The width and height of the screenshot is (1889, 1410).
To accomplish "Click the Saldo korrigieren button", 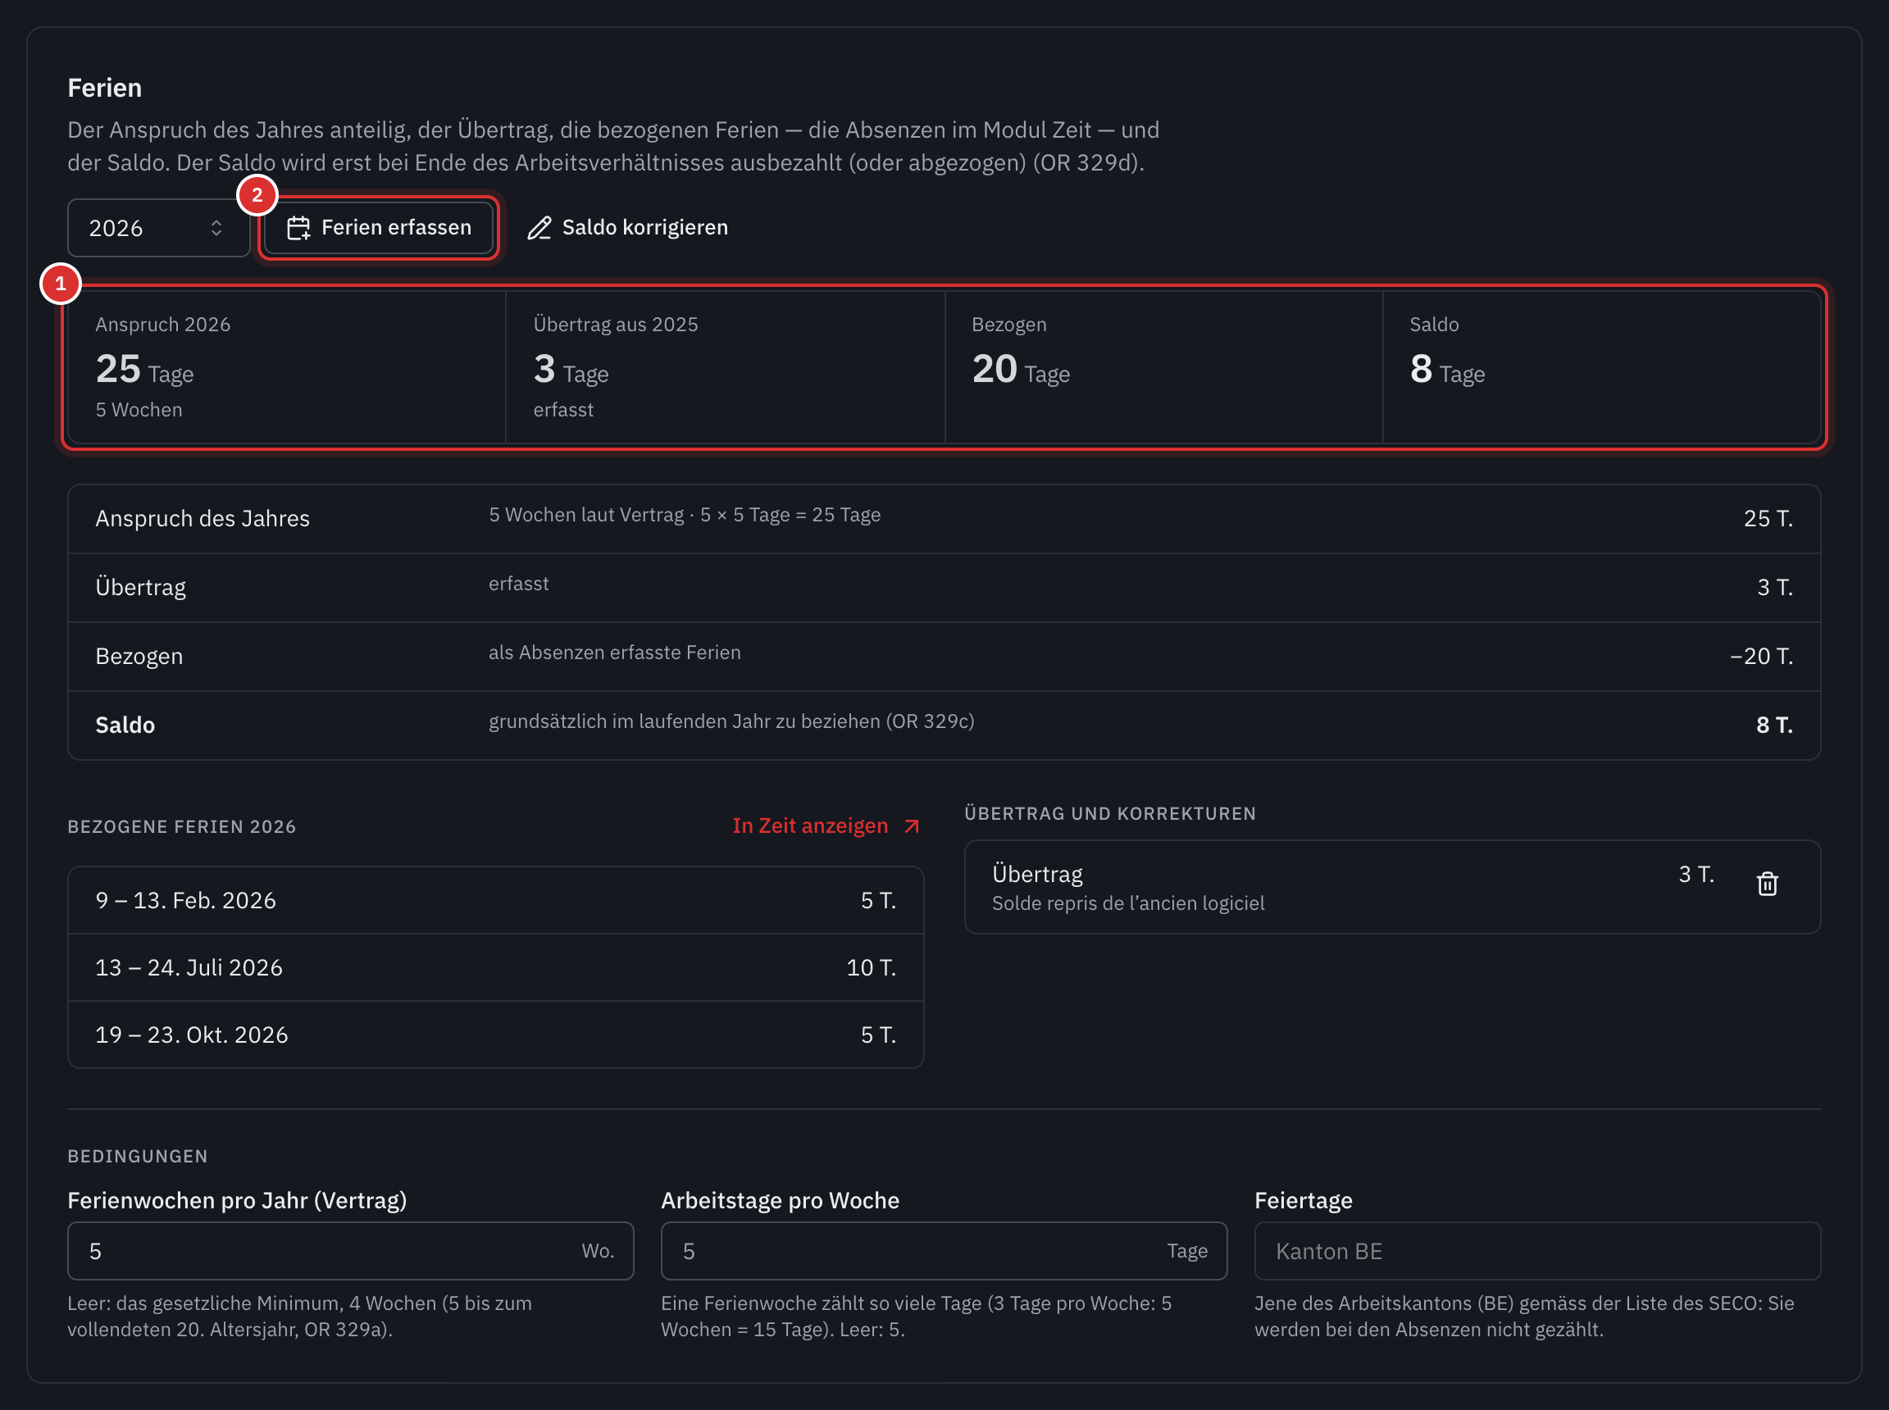I will [x=628, y=228].
